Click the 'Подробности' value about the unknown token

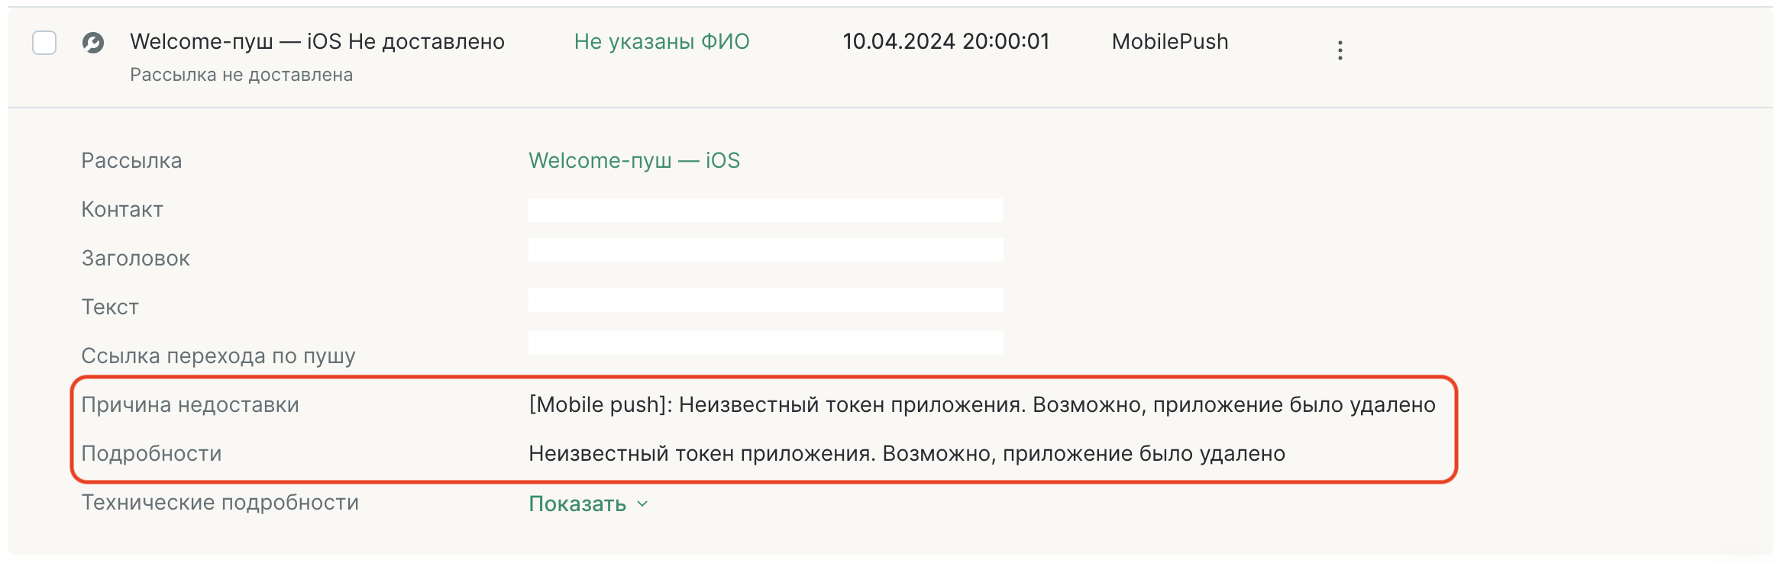click(x=907, y=453)
